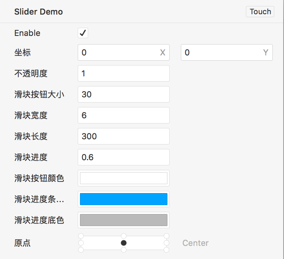This screenshot has height=259, width=284.
Task: Click the Touch button
Action: (260, 12)
